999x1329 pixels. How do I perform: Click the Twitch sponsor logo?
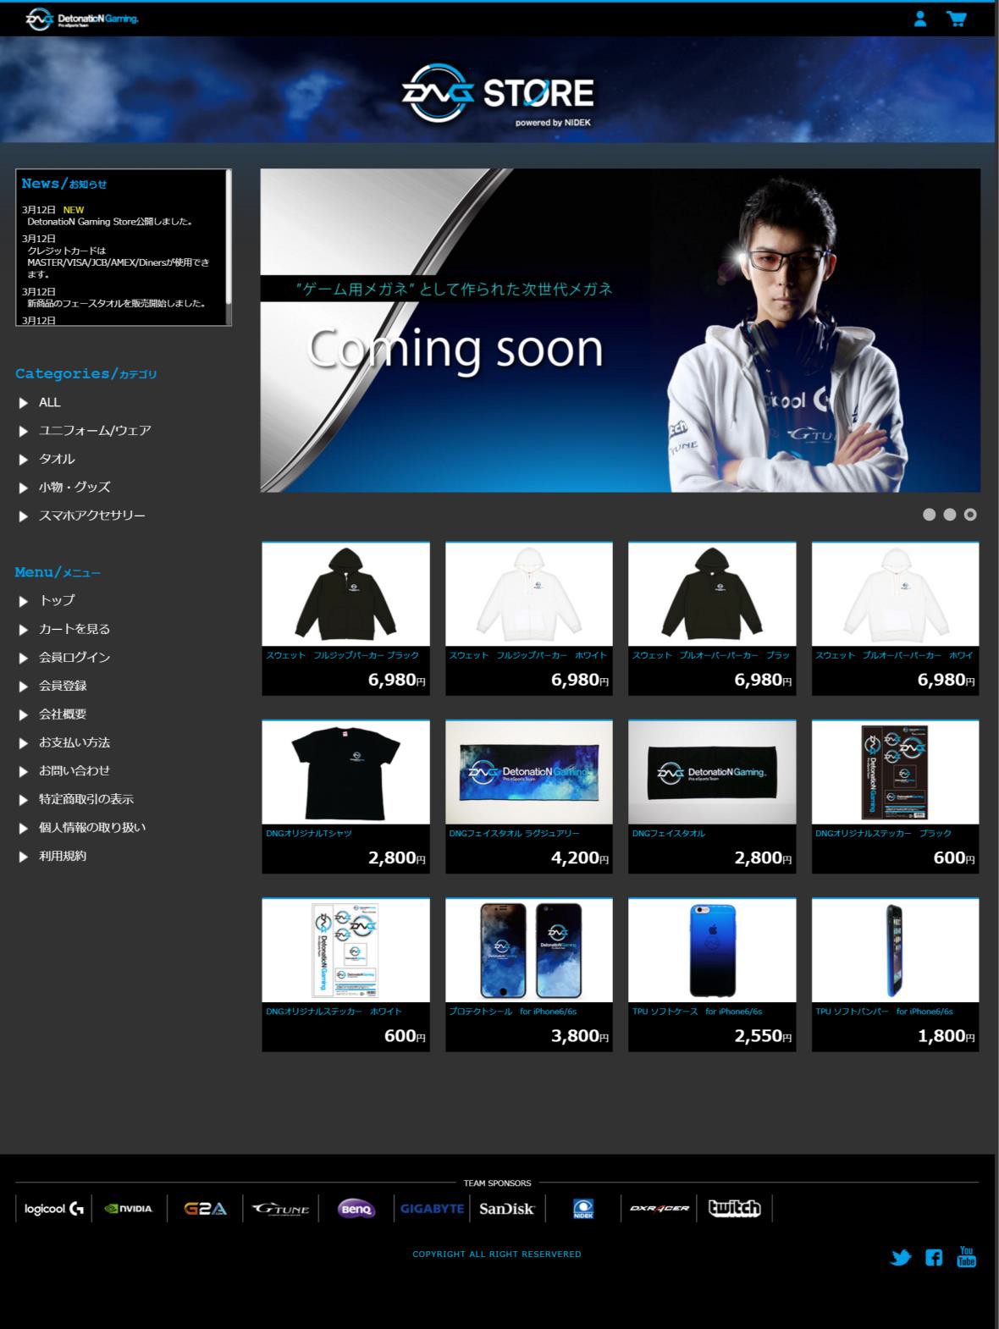click(x=734, y=1209)
